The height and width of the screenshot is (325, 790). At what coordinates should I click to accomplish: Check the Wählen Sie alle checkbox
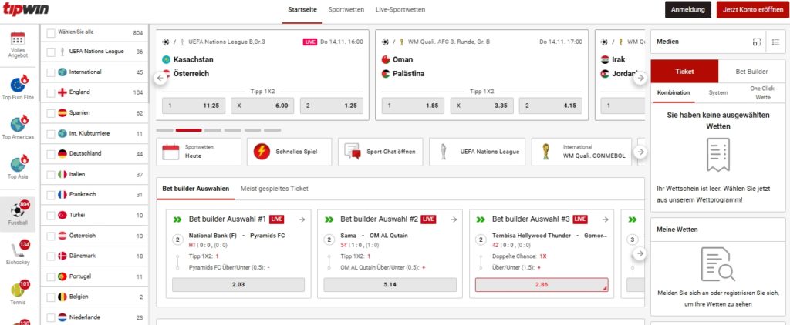click(50, 32)
